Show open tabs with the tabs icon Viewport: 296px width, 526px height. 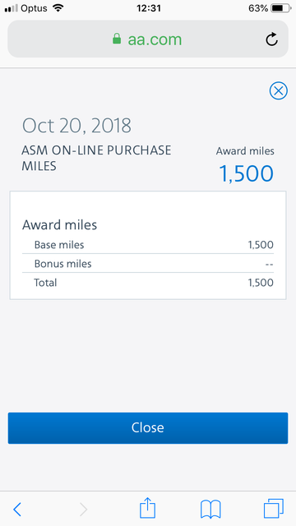click(x=274, y=509)
